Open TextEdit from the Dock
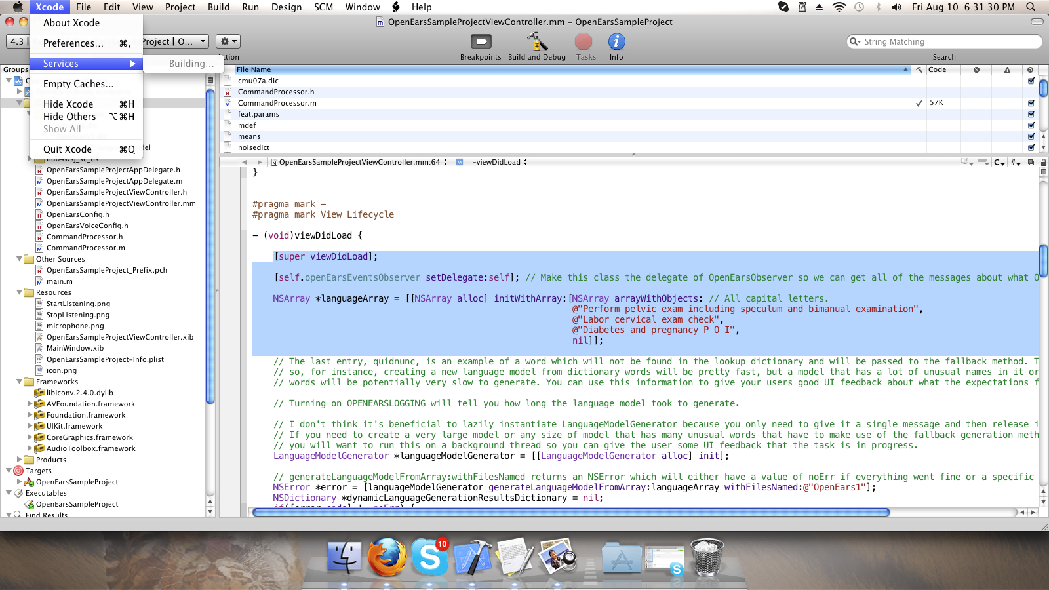Image resolution: width=1049 pixels, height=590 pixels. coord(515,558)
